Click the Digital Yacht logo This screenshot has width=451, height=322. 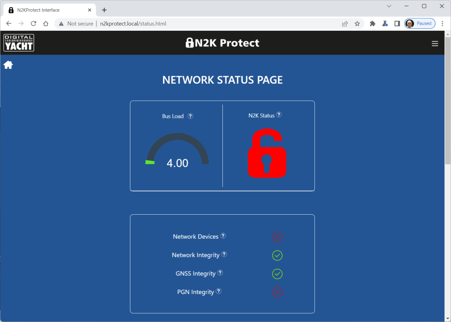[x=19, y=43]
